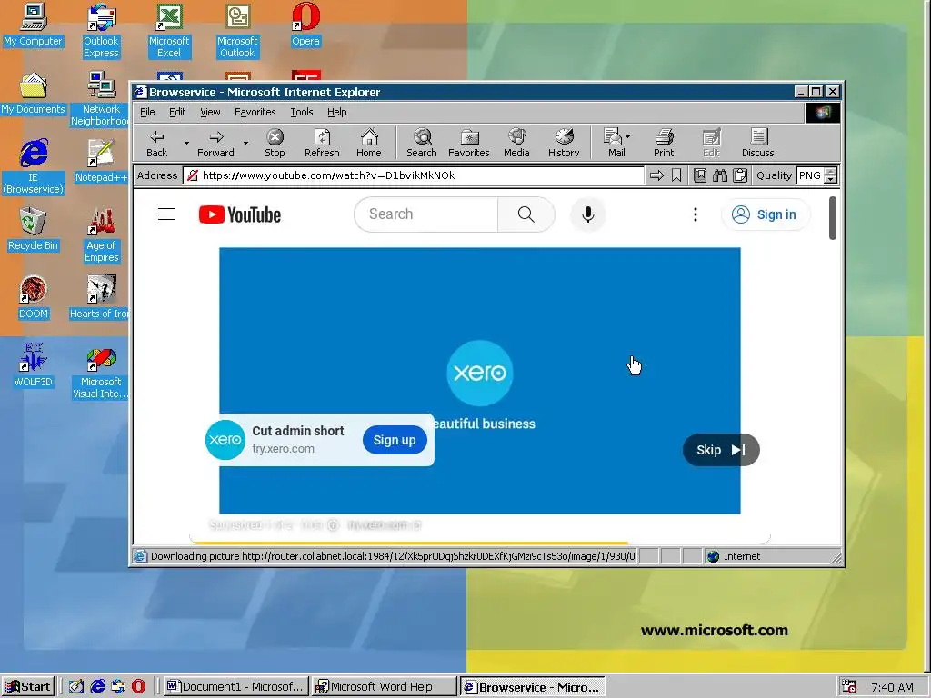Image resolution: width=931 pixels, height=698 pixels.
Task: Click the Mail toolbar icon
Action: (614, 143)
